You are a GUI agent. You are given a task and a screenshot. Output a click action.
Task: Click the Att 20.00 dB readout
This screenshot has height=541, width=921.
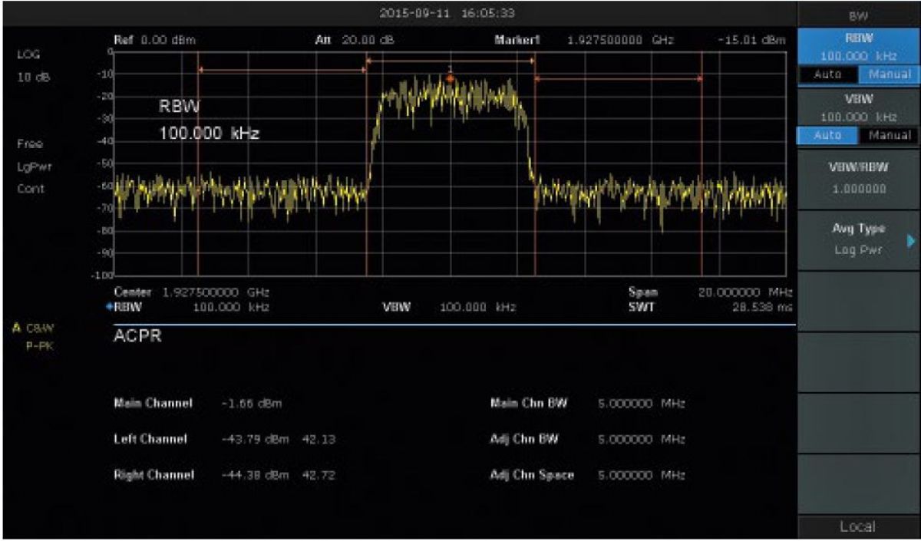tap(354, 40)
